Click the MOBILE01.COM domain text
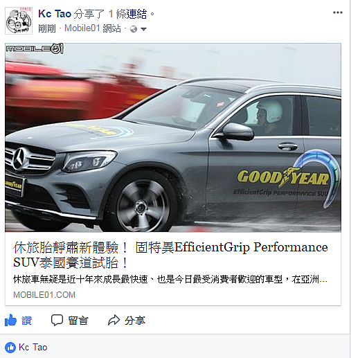 (x=44, y=295)
